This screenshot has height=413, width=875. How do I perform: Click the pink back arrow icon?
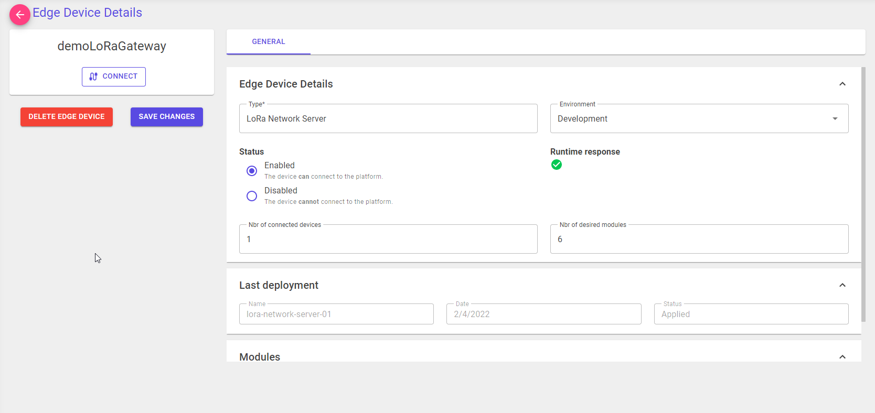click(19, 15)
